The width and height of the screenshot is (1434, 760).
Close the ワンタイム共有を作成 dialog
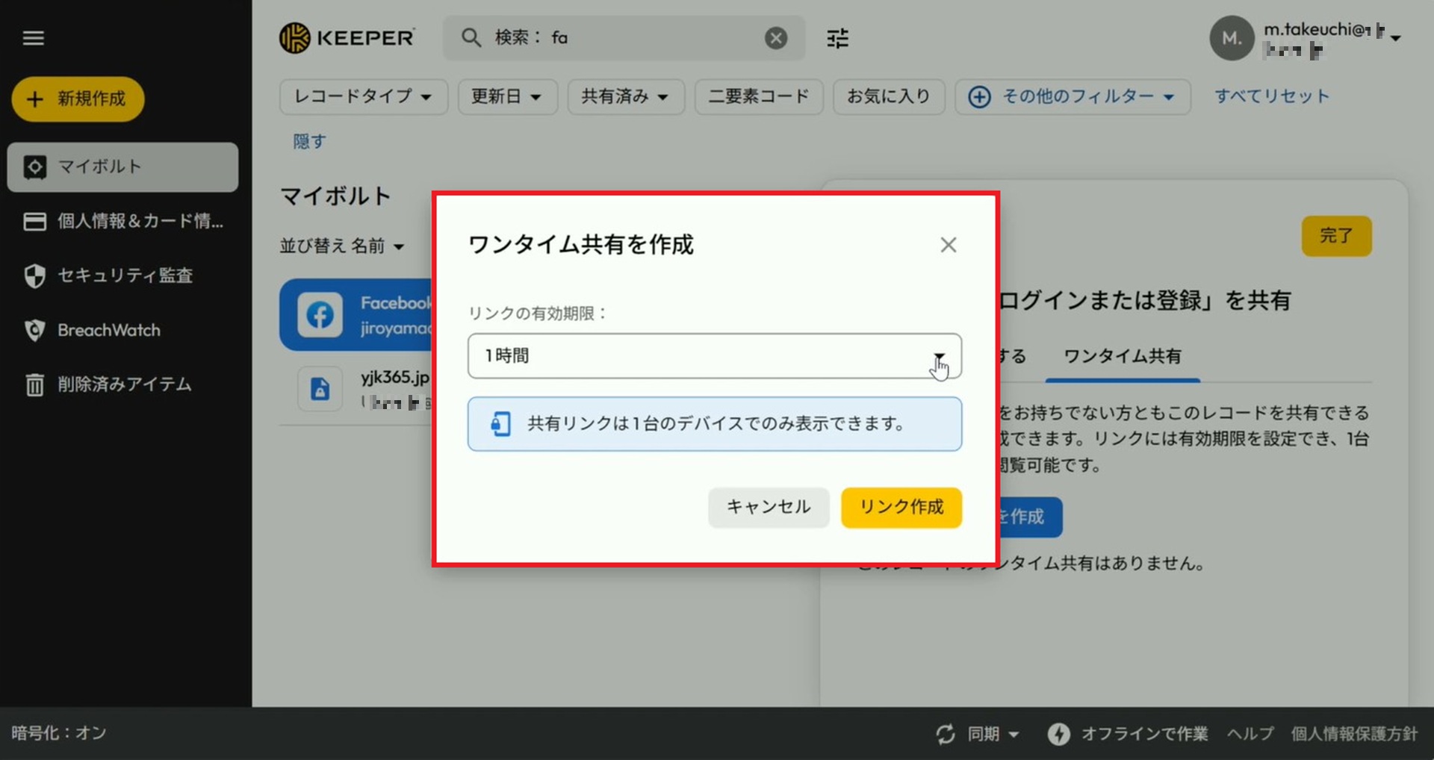click(948, 245)
